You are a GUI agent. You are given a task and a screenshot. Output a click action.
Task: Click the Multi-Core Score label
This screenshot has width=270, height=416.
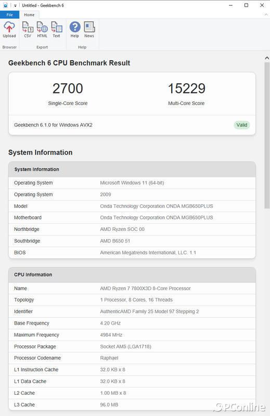click(x=186, y=103)
